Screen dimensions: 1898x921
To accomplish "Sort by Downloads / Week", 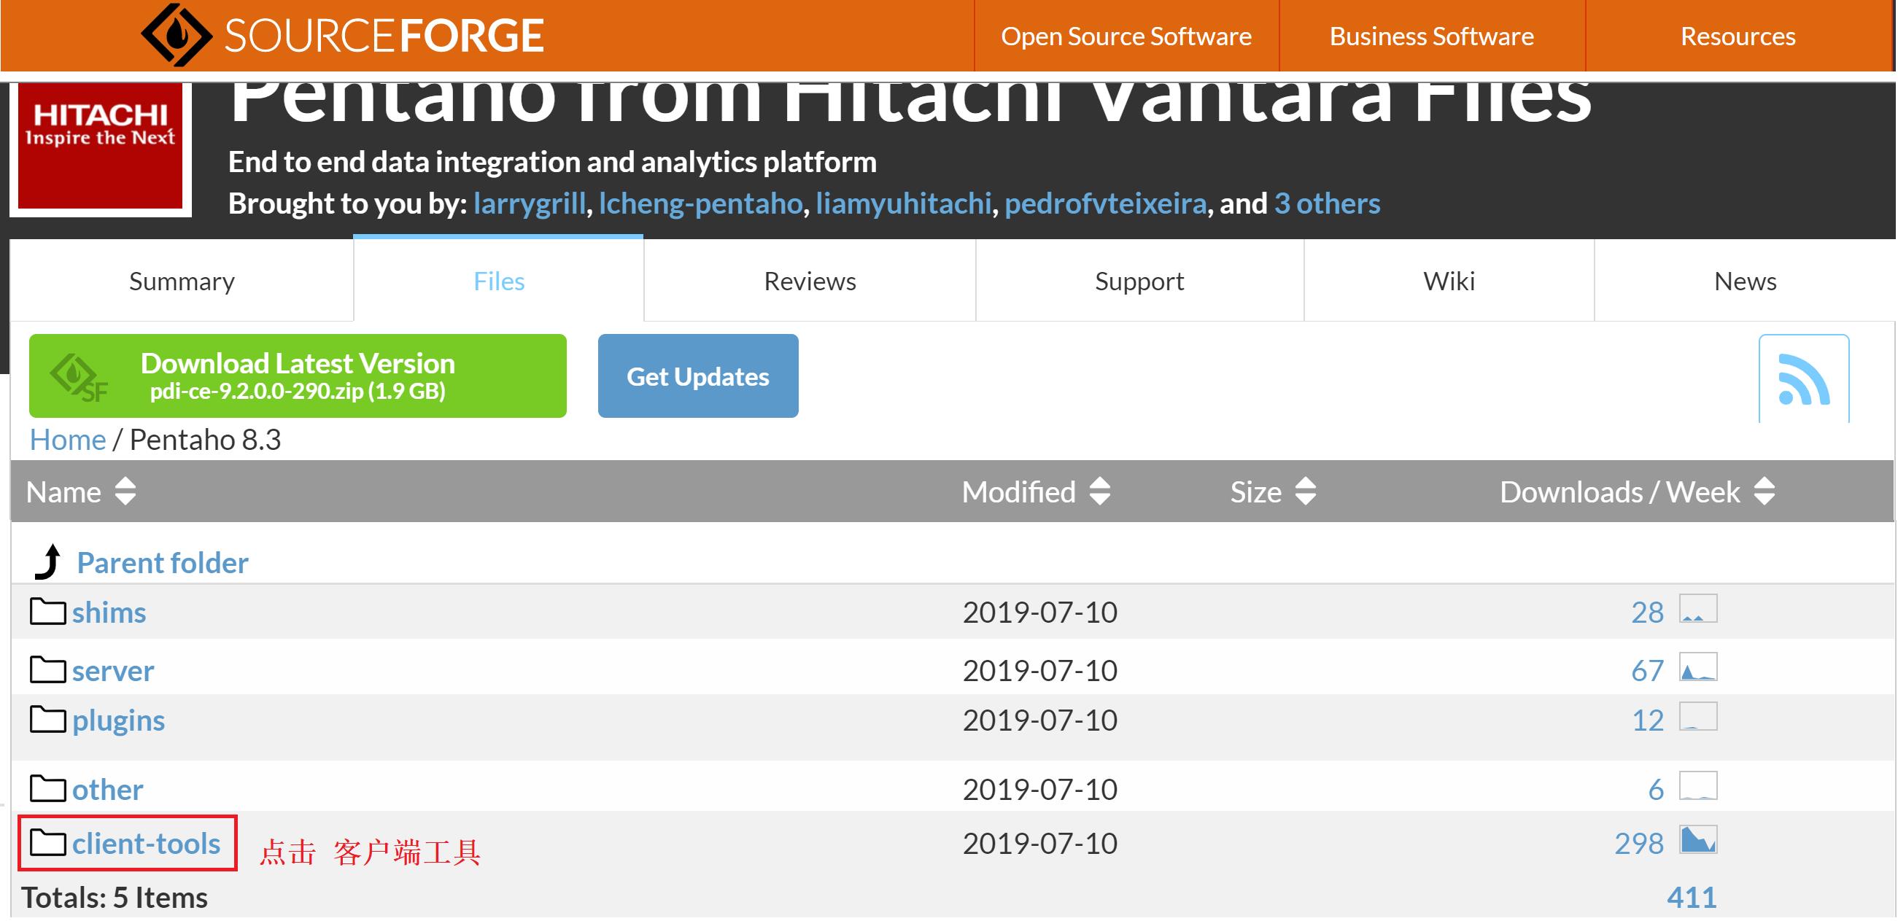I will pyautogui.click(x=1637, y=491).
